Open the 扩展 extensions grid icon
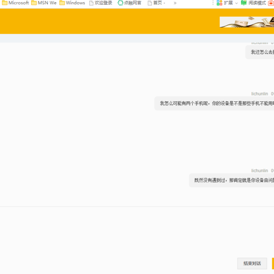Image resolution: width=274 pixels, height=274 pixels. click(220, 3)
